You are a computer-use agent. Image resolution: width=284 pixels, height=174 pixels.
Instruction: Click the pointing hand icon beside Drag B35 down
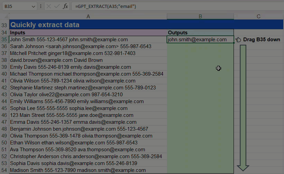click(x=238, y=40)
